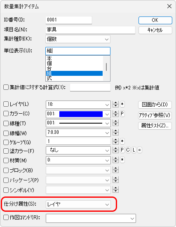Tick the 作図コマンド(R) checkbox
The width and height of the screenshot is (176, 227).
[6, 217]
